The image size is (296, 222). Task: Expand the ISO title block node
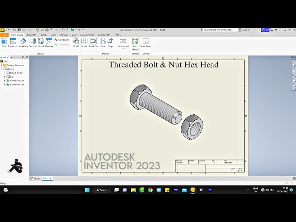point(5,77)
